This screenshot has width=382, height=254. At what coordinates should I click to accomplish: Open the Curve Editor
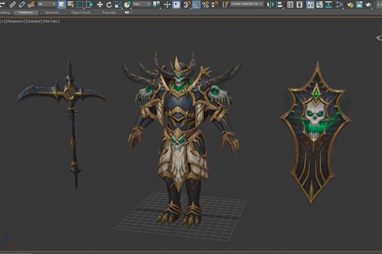point(319,4)
